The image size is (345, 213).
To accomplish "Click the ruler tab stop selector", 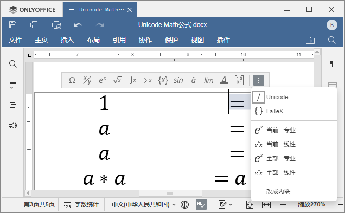I will 29,55.
